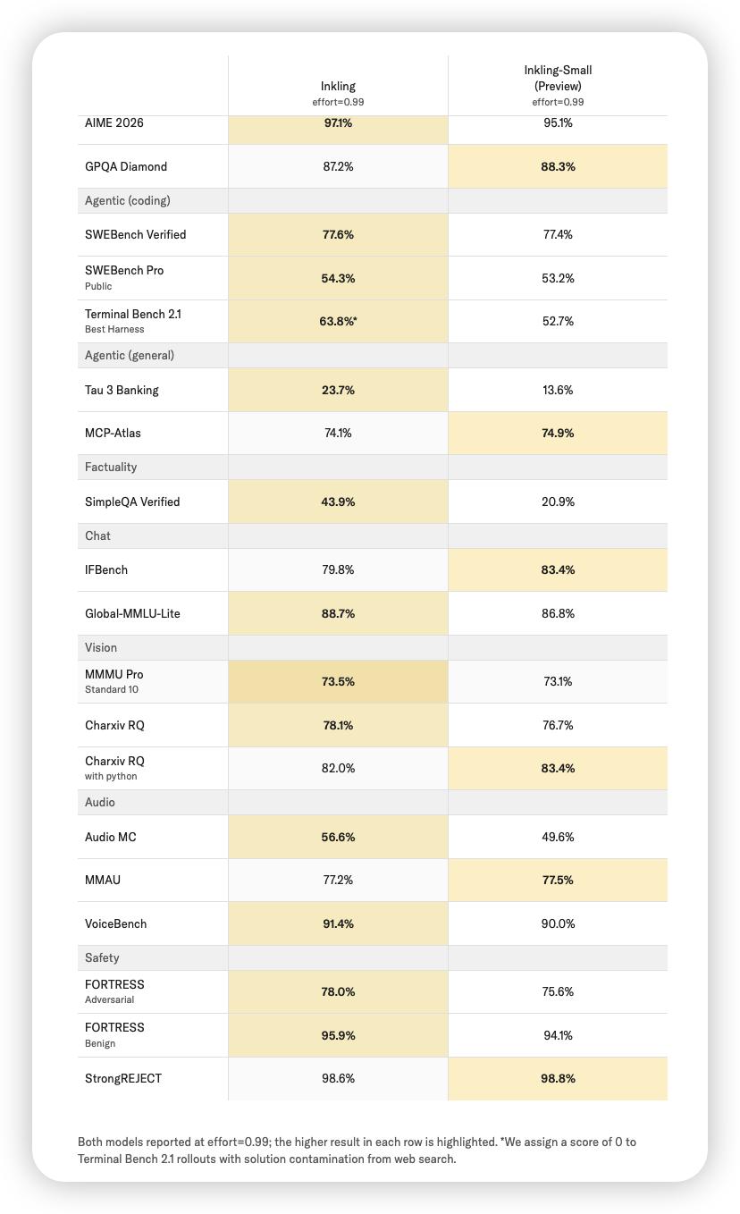Screen dimensions: 740x1214
Task: Select the AIME 2026 row label
Action: tap(114, 123)
